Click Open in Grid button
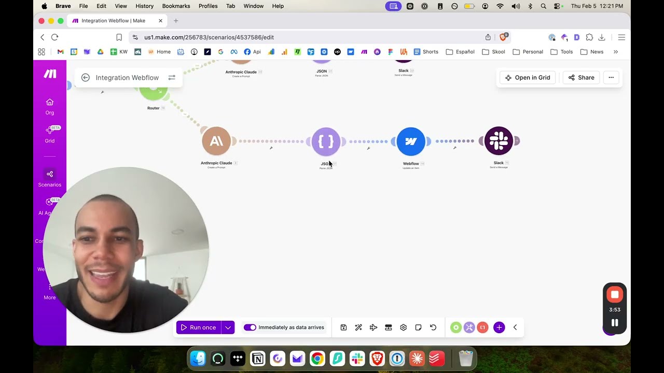 point(528,78)
